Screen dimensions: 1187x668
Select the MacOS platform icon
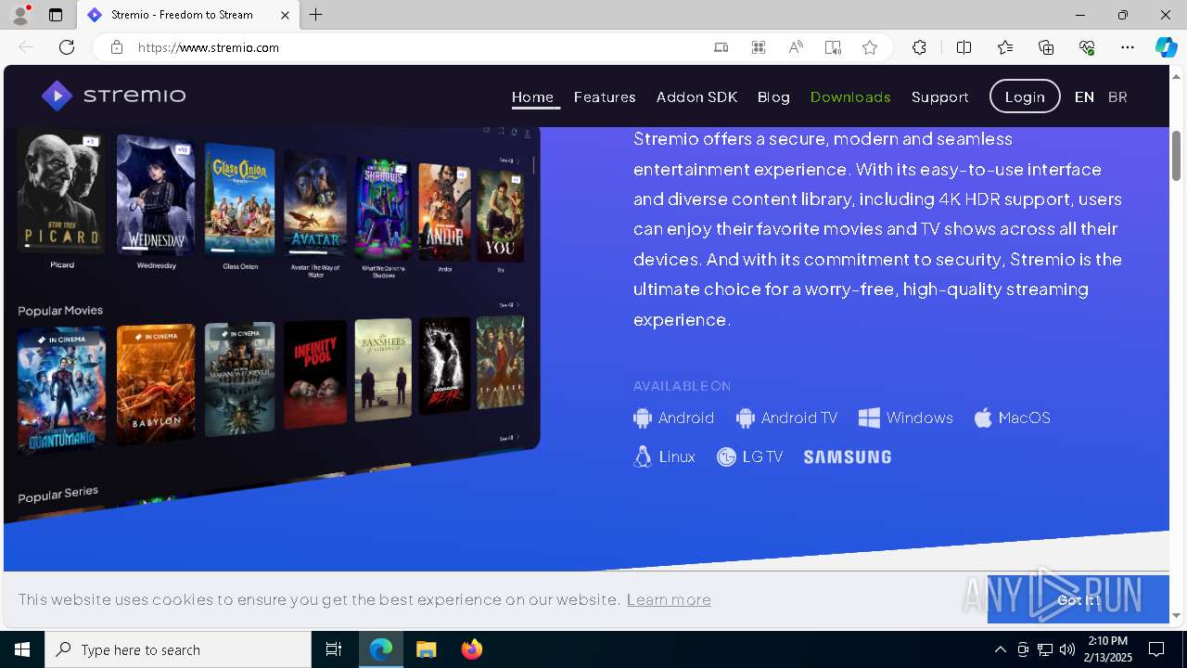click(x=983, y=418)
